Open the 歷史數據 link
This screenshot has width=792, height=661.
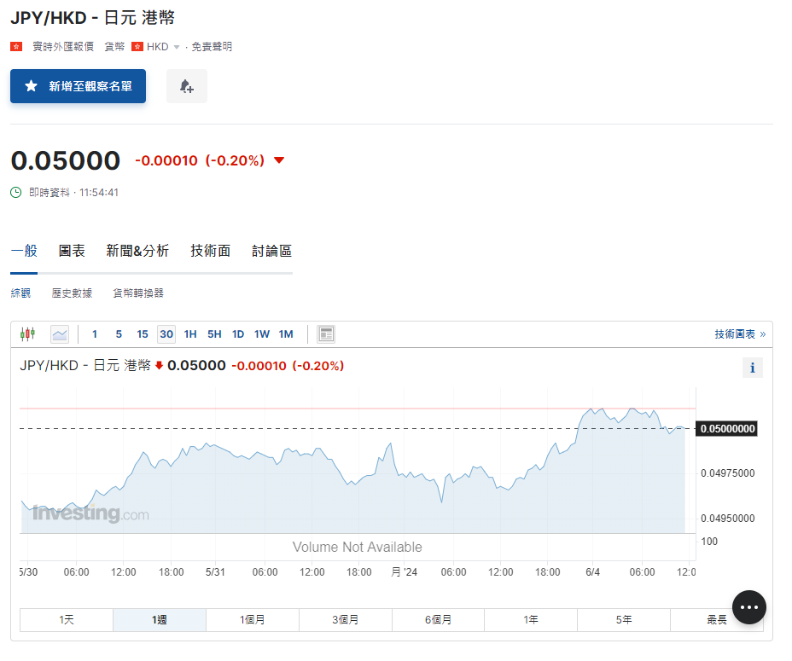click(x=72, y=293)
